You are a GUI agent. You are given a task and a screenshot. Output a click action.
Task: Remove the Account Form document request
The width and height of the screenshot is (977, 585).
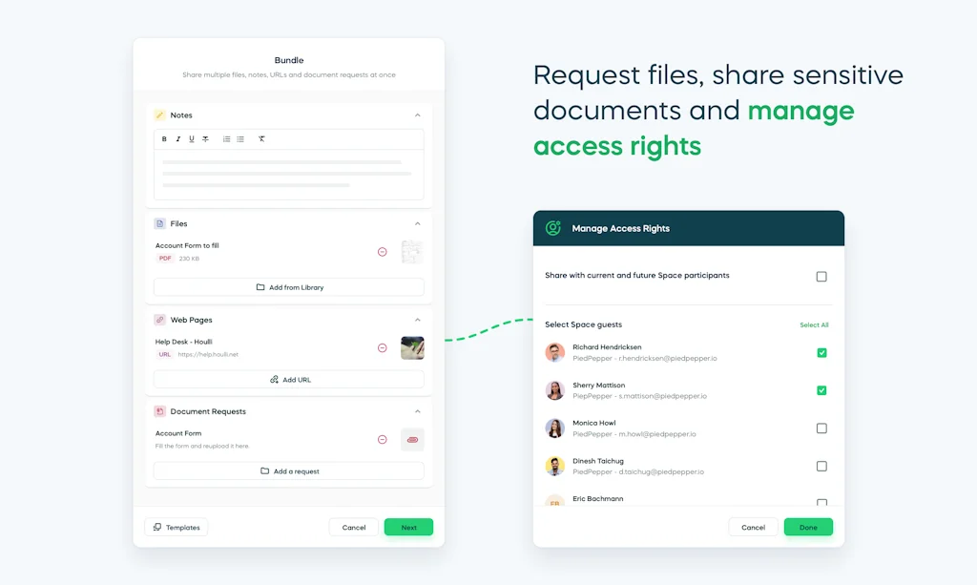pos(382,439)
